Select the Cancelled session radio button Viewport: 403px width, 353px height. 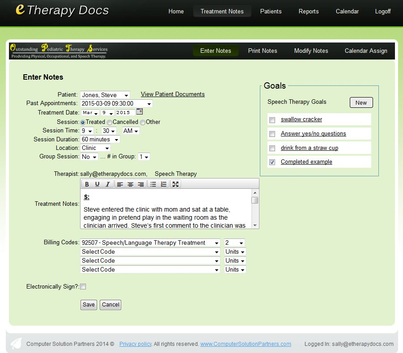[x=110, y=122]
